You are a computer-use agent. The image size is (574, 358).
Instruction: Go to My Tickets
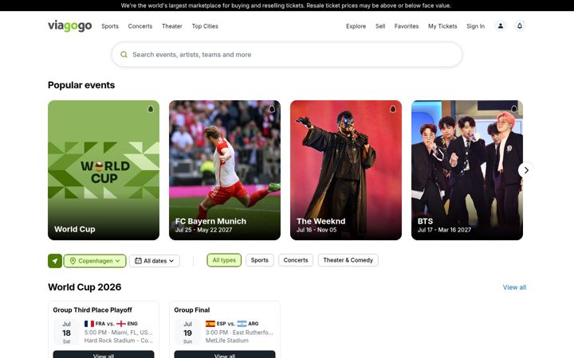442,26
